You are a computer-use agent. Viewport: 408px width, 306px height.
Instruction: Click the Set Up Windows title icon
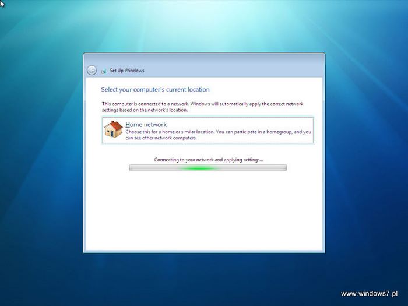point(104,71)
